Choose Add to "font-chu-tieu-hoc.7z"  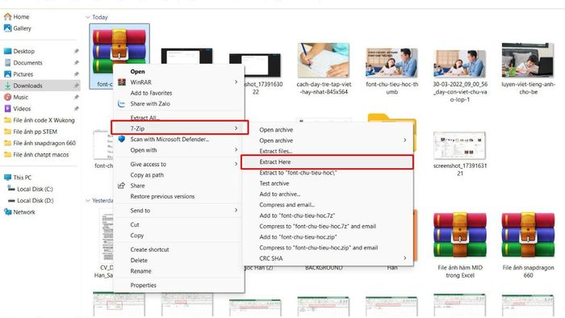click(x=297, y=215)
